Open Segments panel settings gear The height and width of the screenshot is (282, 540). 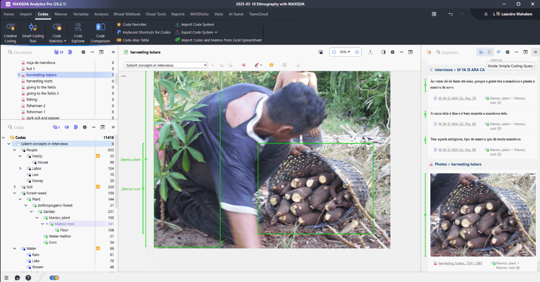(508, 52)
